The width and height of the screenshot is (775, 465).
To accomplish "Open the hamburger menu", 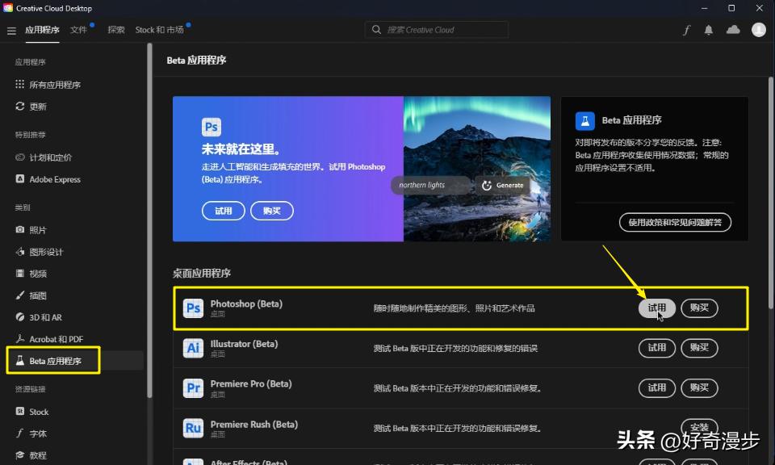I will click(11, 30).
